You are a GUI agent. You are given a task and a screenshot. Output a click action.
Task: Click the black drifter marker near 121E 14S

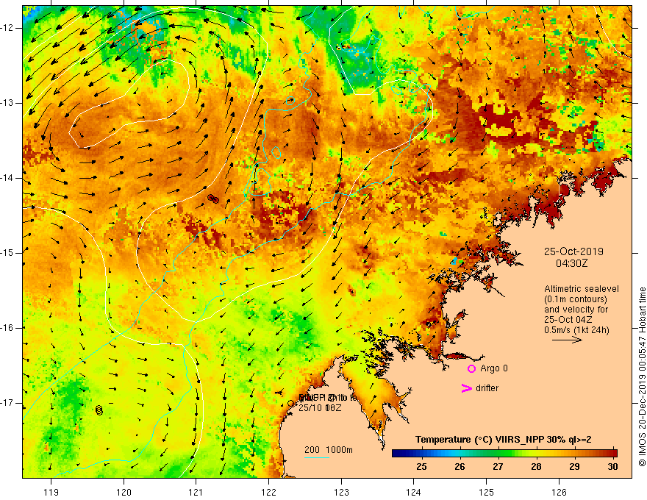pos(213,199)
